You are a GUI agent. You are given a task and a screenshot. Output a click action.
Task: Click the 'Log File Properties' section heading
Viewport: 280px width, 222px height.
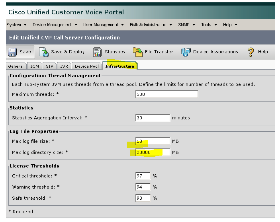[x=34, y=131]
